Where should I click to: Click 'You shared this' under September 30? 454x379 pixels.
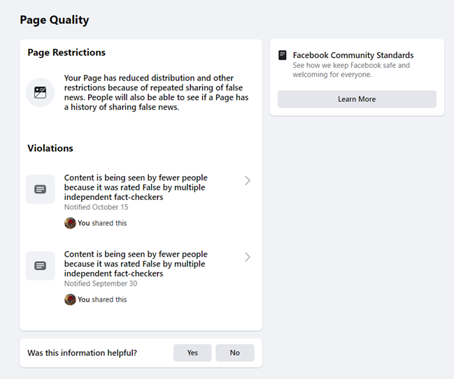pos(102,300)
